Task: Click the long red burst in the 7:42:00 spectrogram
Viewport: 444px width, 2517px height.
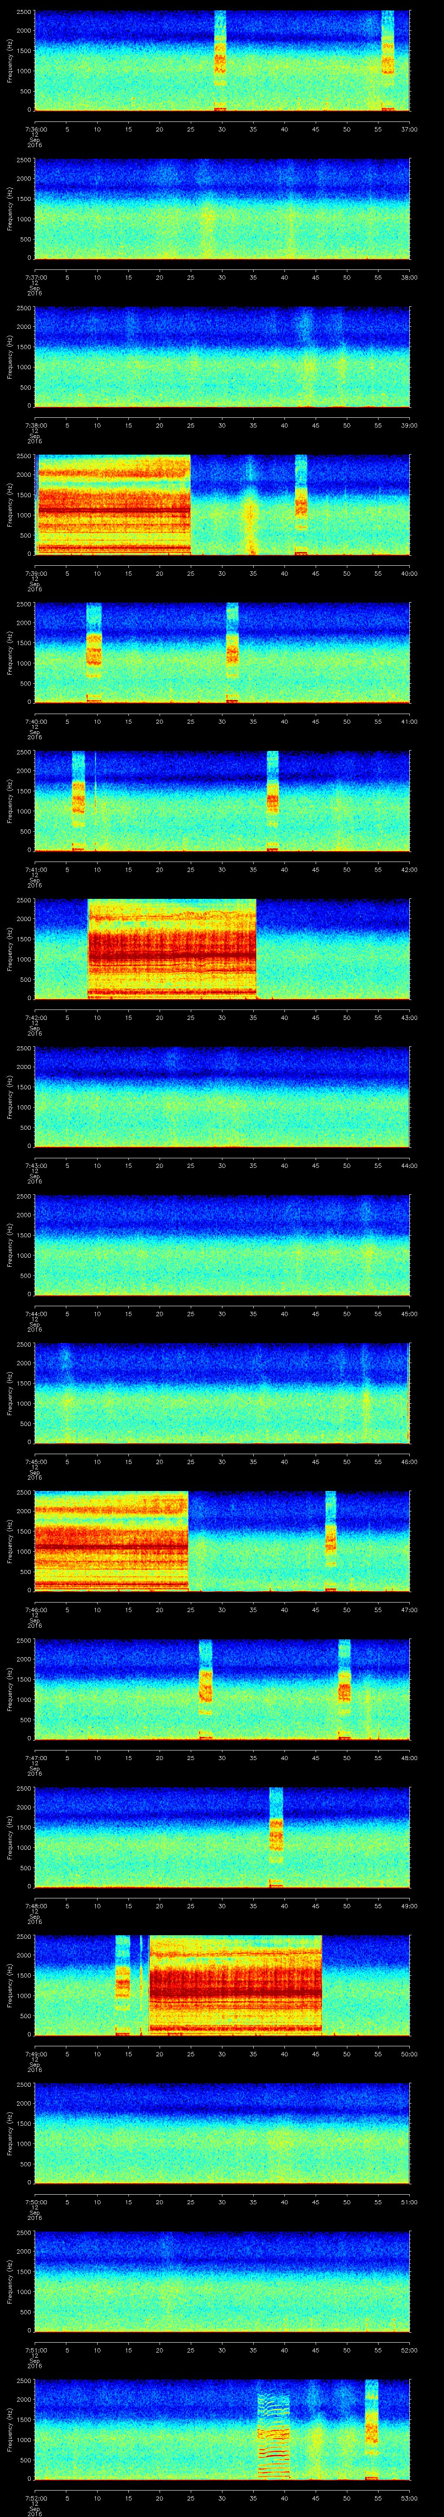Action: 172,948
